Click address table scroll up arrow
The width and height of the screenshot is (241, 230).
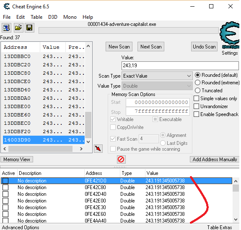(x=236, y=181)
